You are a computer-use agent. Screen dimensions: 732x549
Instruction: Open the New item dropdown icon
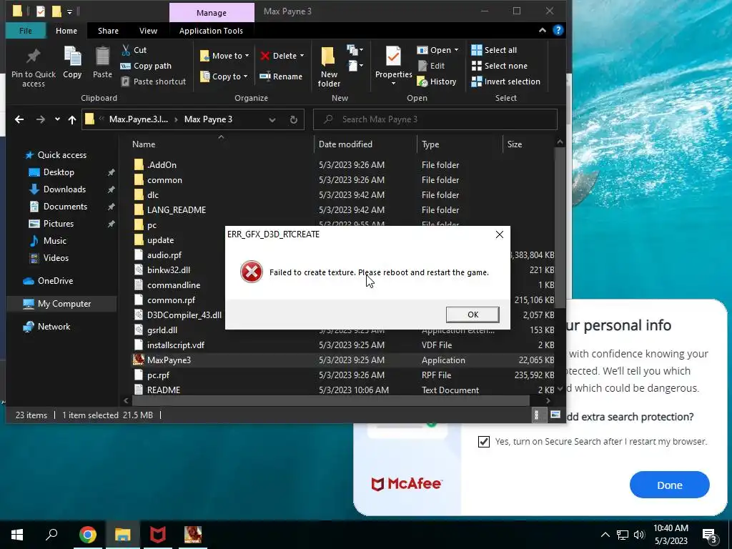pyautogui.click(x=355, y=50)
